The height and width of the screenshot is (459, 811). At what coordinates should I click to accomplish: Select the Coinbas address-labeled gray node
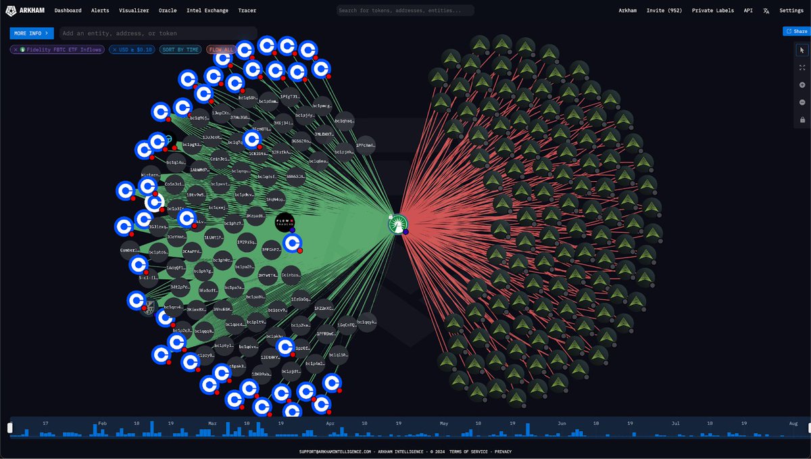point(291,274)
